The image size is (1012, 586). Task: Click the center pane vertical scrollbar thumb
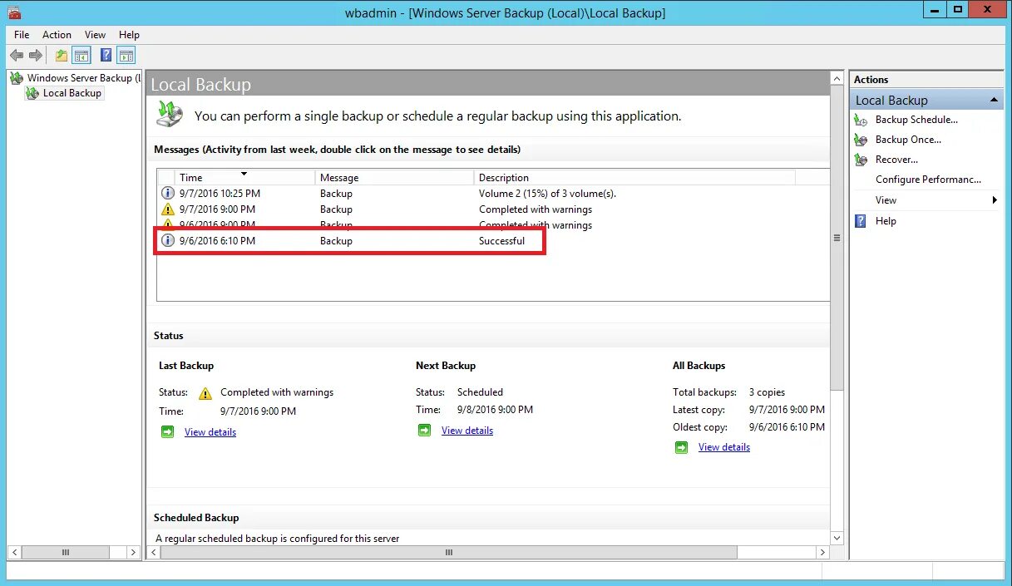pyautogui.click(x=837, y=237)
